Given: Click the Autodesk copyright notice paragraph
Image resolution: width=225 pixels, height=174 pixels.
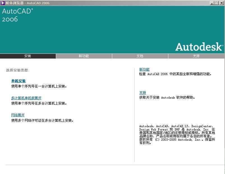Looking at the screenshot, I should pos(177,134).
